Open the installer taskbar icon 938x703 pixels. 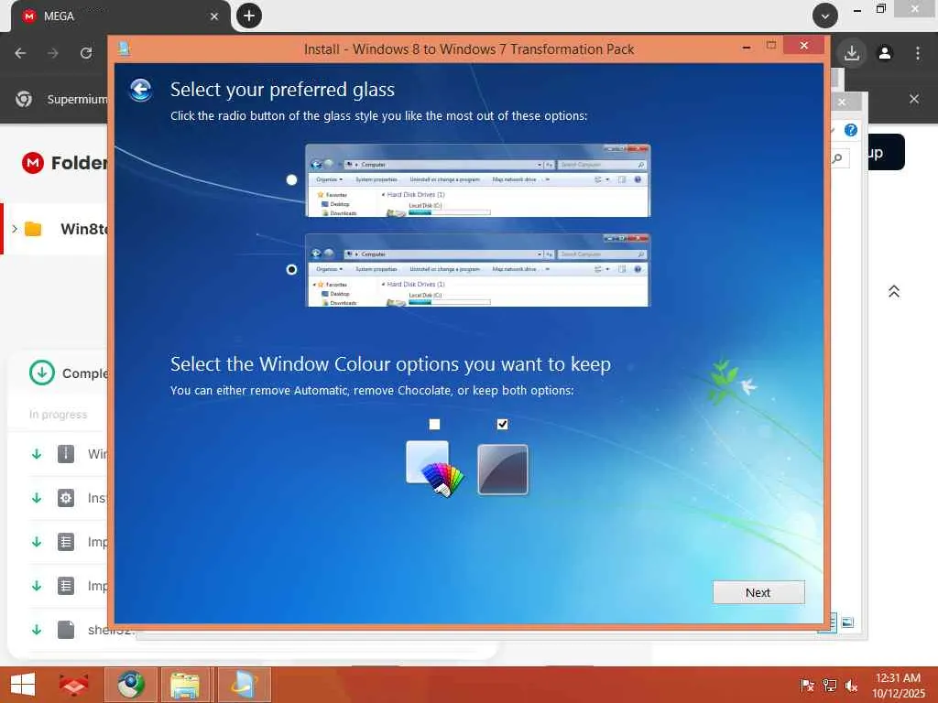click(245, 685)
